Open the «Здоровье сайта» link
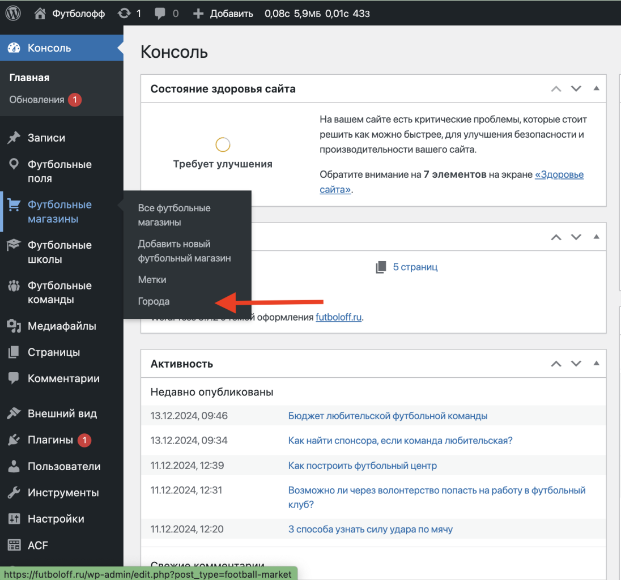This screenshot has width=621, height=580. coord(559,174)
